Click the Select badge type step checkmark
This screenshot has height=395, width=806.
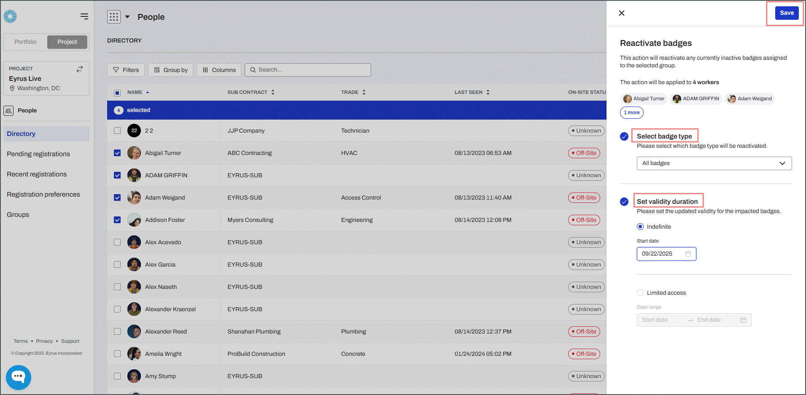[624, 136]
